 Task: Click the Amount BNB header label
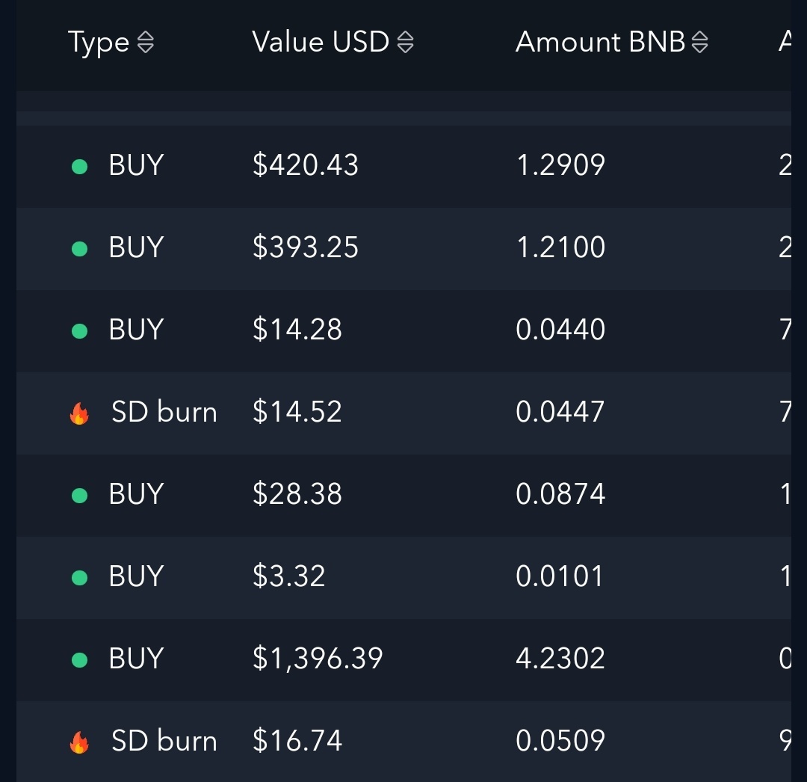[x=600, y=42]
